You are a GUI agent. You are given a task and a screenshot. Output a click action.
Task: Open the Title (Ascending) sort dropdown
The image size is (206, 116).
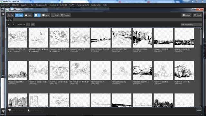point(191,24)
